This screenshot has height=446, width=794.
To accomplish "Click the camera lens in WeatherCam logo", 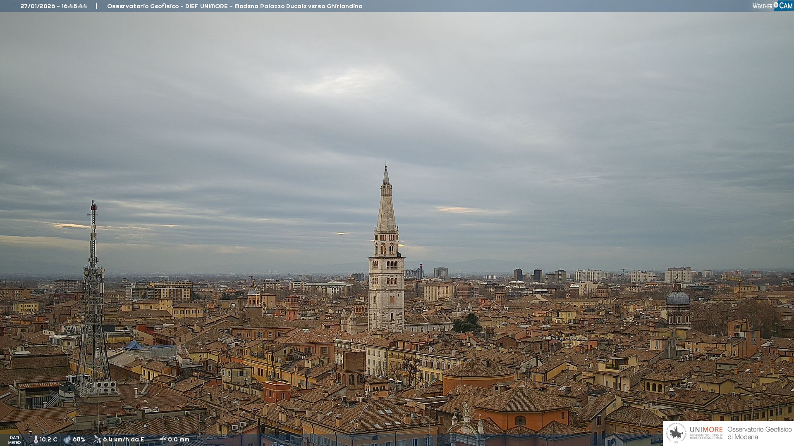I will coord(776,5).
